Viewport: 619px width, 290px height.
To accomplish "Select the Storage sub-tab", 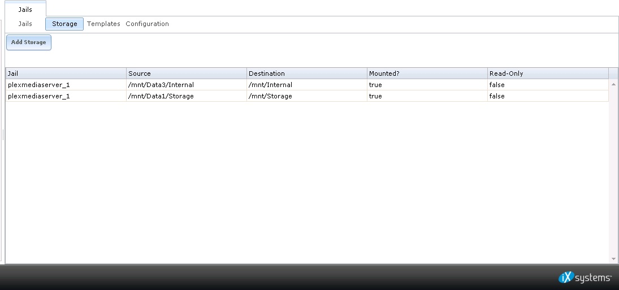I will 64,24.
